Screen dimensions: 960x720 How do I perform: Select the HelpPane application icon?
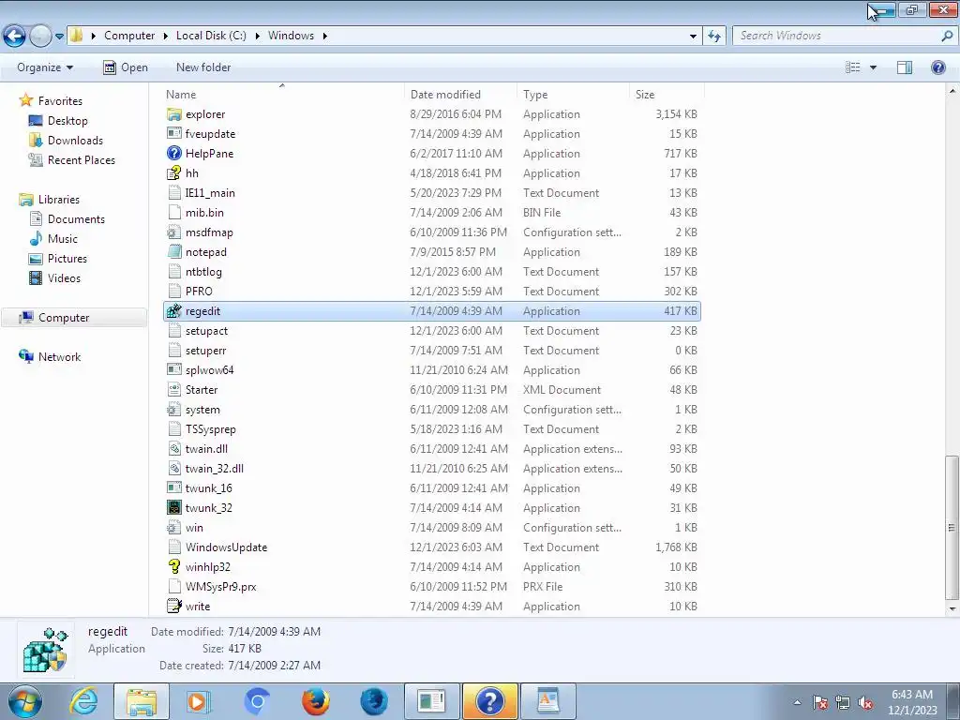pyautogui.click(x=173, y=154)
